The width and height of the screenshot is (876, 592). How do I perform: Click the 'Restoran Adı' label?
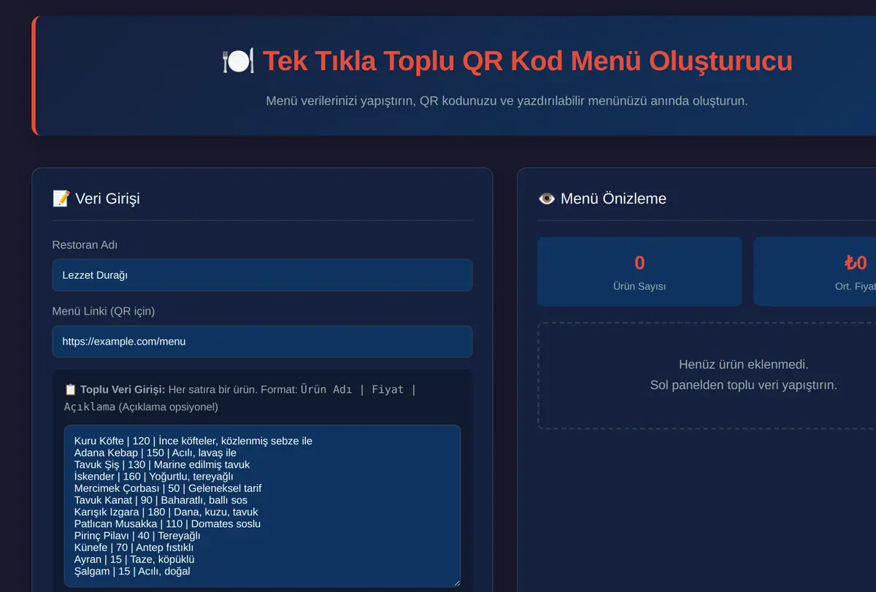[85, 245]
